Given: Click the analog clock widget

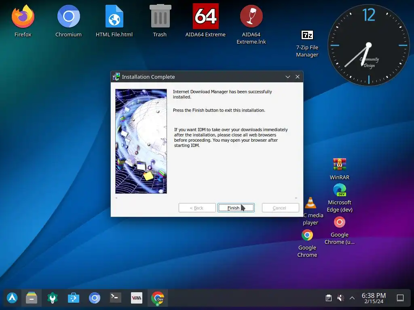Looking at the screenshot, I should tap(369, 45).
